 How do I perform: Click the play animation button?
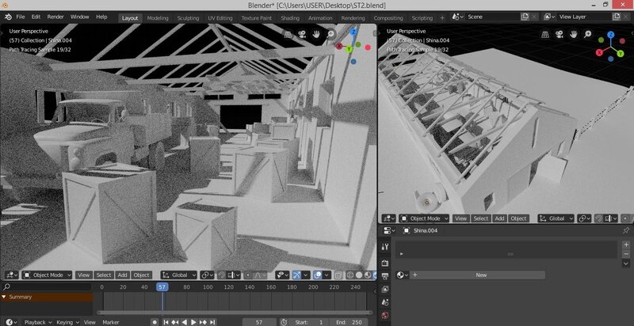click(195, 322)
